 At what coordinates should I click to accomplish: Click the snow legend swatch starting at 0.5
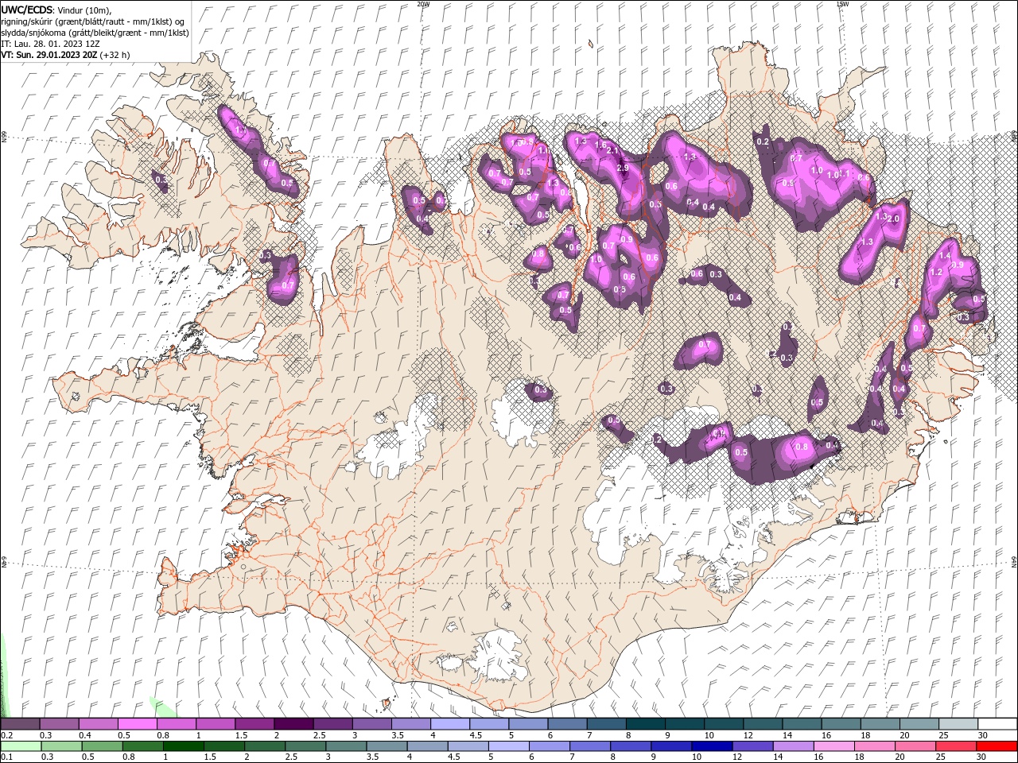click(x=137, y=724)
